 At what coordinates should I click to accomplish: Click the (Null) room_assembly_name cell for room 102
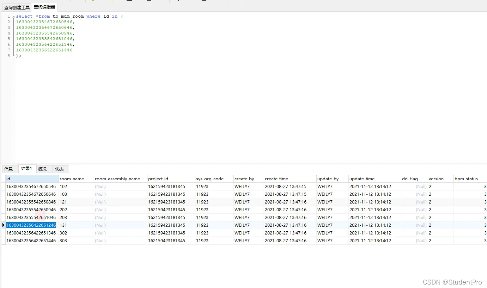(121, 187)
